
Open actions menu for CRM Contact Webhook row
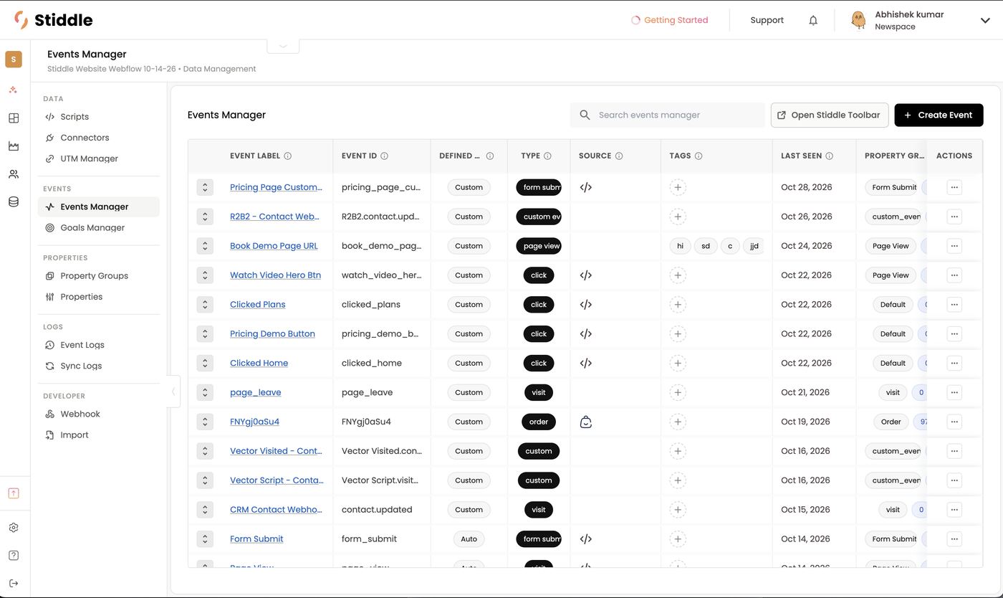954,510
